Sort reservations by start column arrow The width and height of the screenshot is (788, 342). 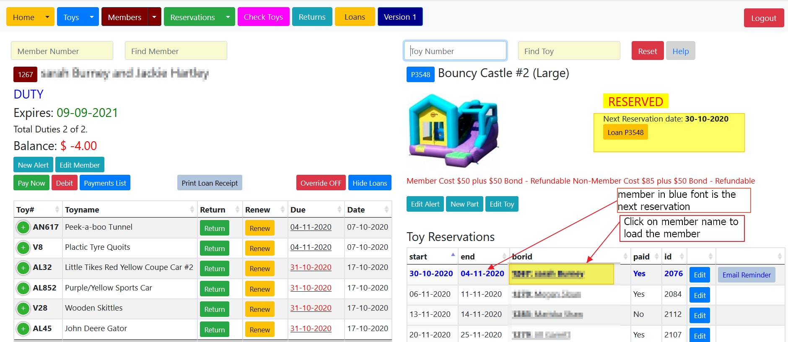[x=453, y=256]
